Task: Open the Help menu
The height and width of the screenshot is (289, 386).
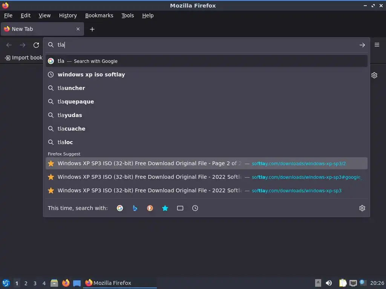Action: pos(148,15)
